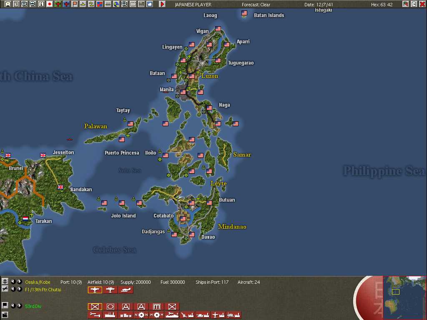Click the globe toolbar icon
This screenshot has height=320, width=427.
point(116,4)
